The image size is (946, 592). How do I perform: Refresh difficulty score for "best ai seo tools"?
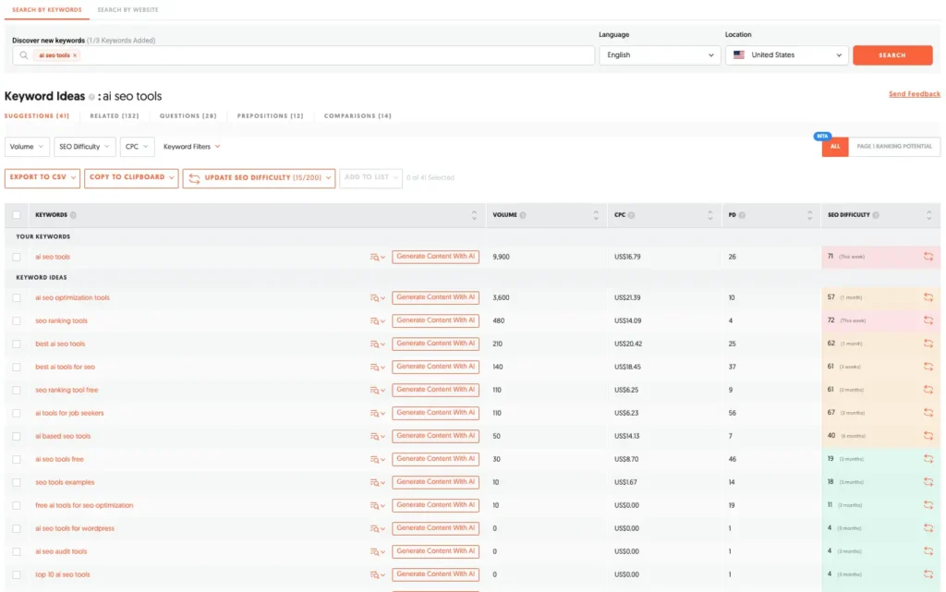[929, 344]
